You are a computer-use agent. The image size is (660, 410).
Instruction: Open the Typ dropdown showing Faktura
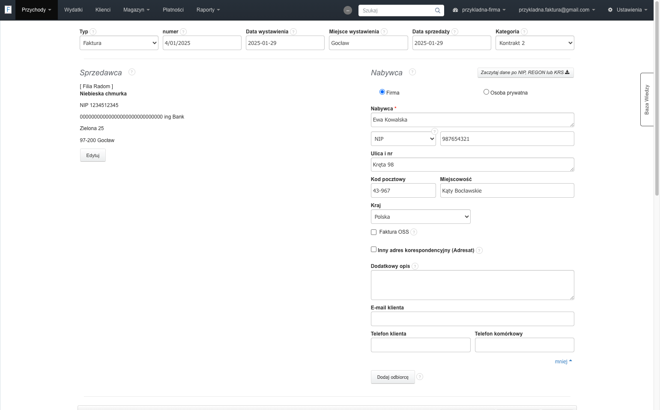point(119,43)
